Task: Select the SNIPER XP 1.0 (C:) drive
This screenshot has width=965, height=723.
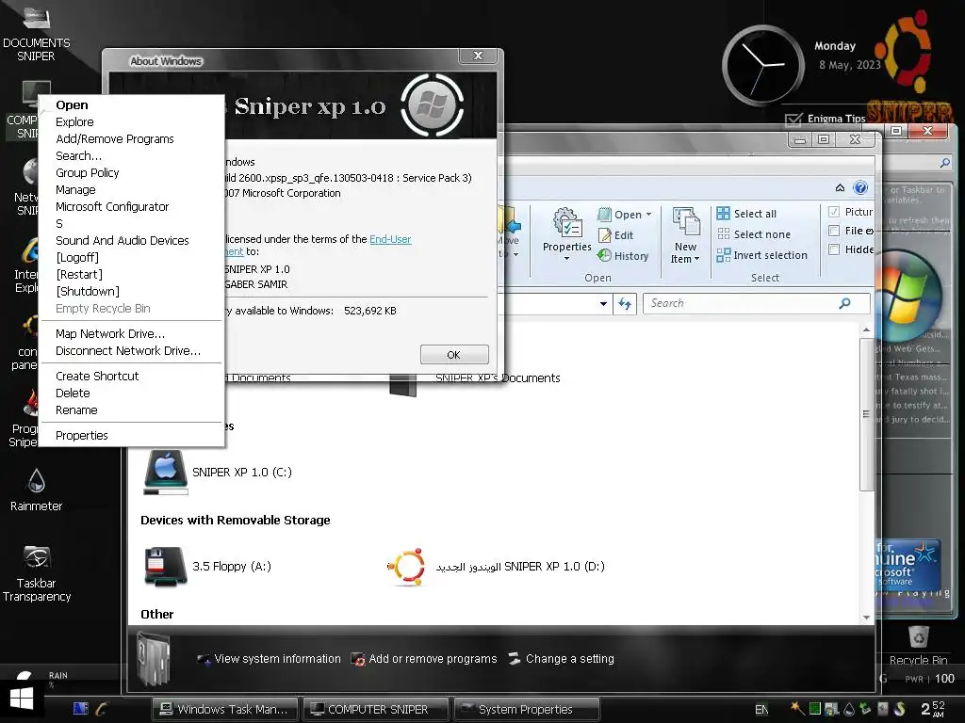Action: click(x=218, y=473)
